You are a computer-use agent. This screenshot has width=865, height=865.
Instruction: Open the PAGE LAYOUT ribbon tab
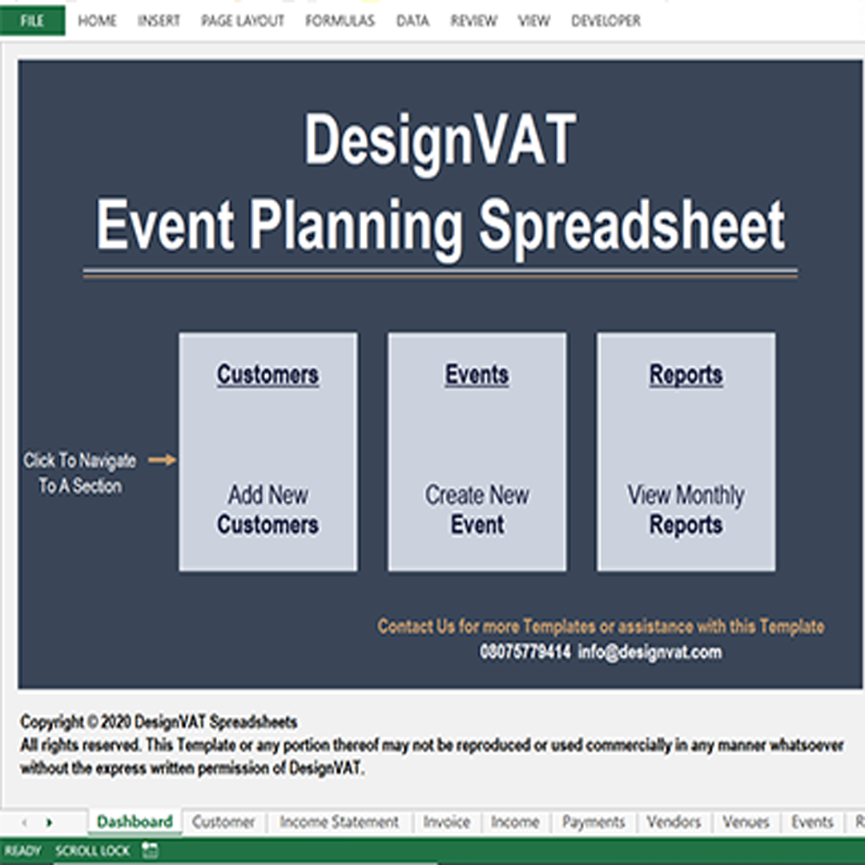(x=243, y=21)
